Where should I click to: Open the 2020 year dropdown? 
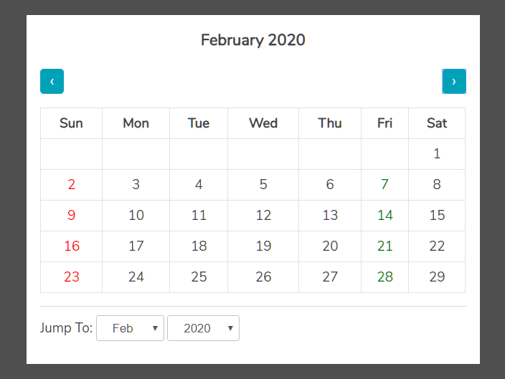tap(203, 328)
